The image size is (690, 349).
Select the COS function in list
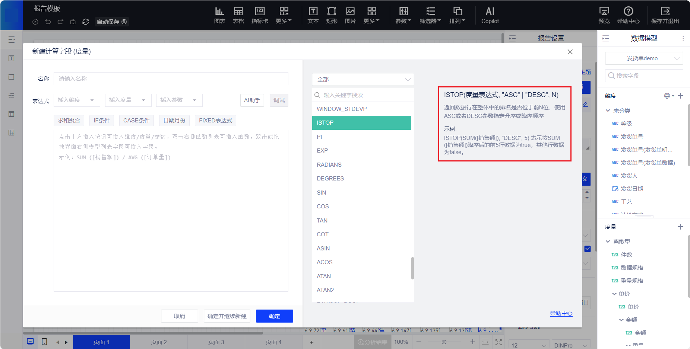click(x=323, y=206)
